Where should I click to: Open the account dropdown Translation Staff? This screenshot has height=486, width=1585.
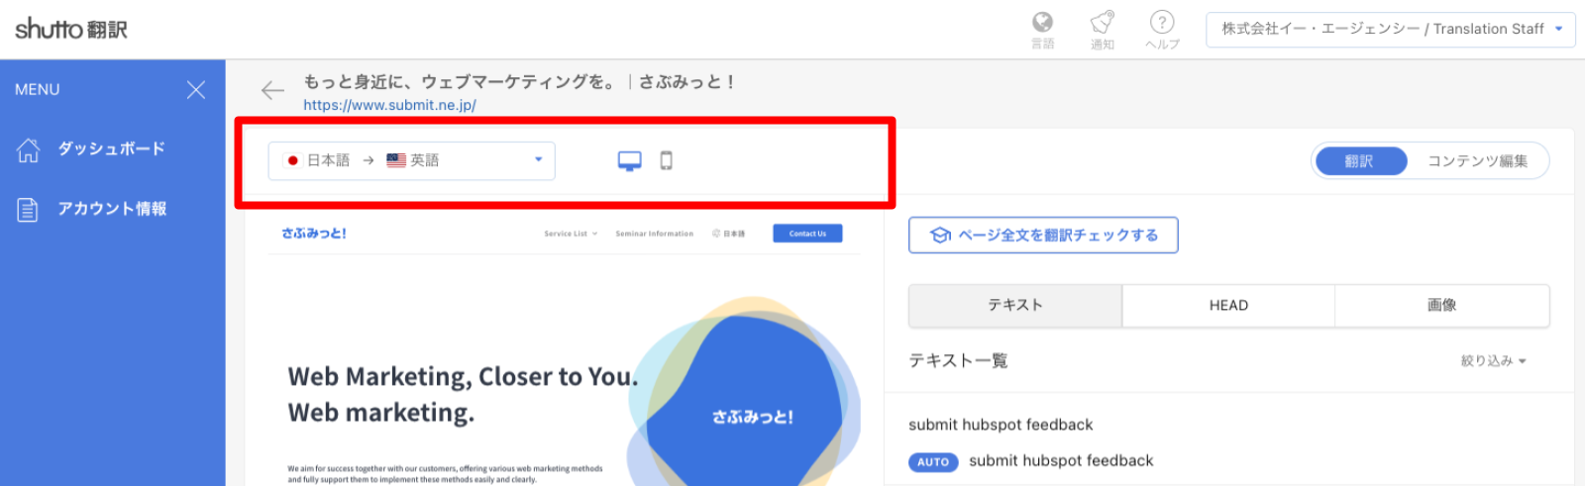(1390, 29)
